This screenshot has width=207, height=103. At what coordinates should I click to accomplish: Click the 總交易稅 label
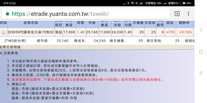154,41
